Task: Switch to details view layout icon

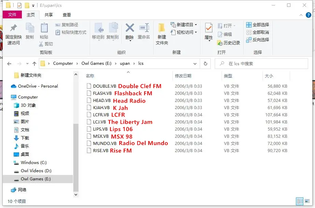Action: [x=300, y=201]
